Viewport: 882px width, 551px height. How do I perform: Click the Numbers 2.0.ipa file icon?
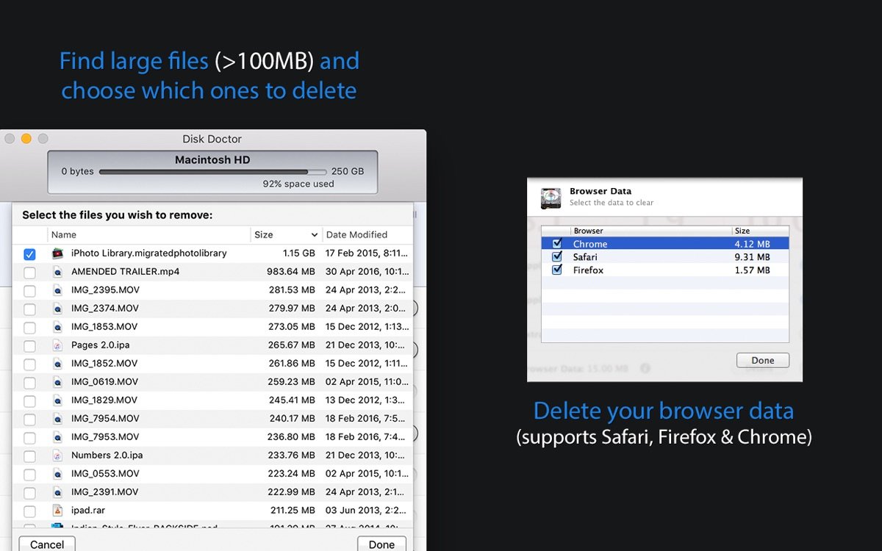coord(58,455)
